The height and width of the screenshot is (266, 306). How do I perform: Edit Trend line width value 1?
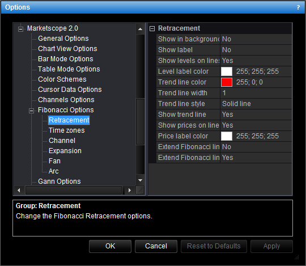[x=256, y=93]
